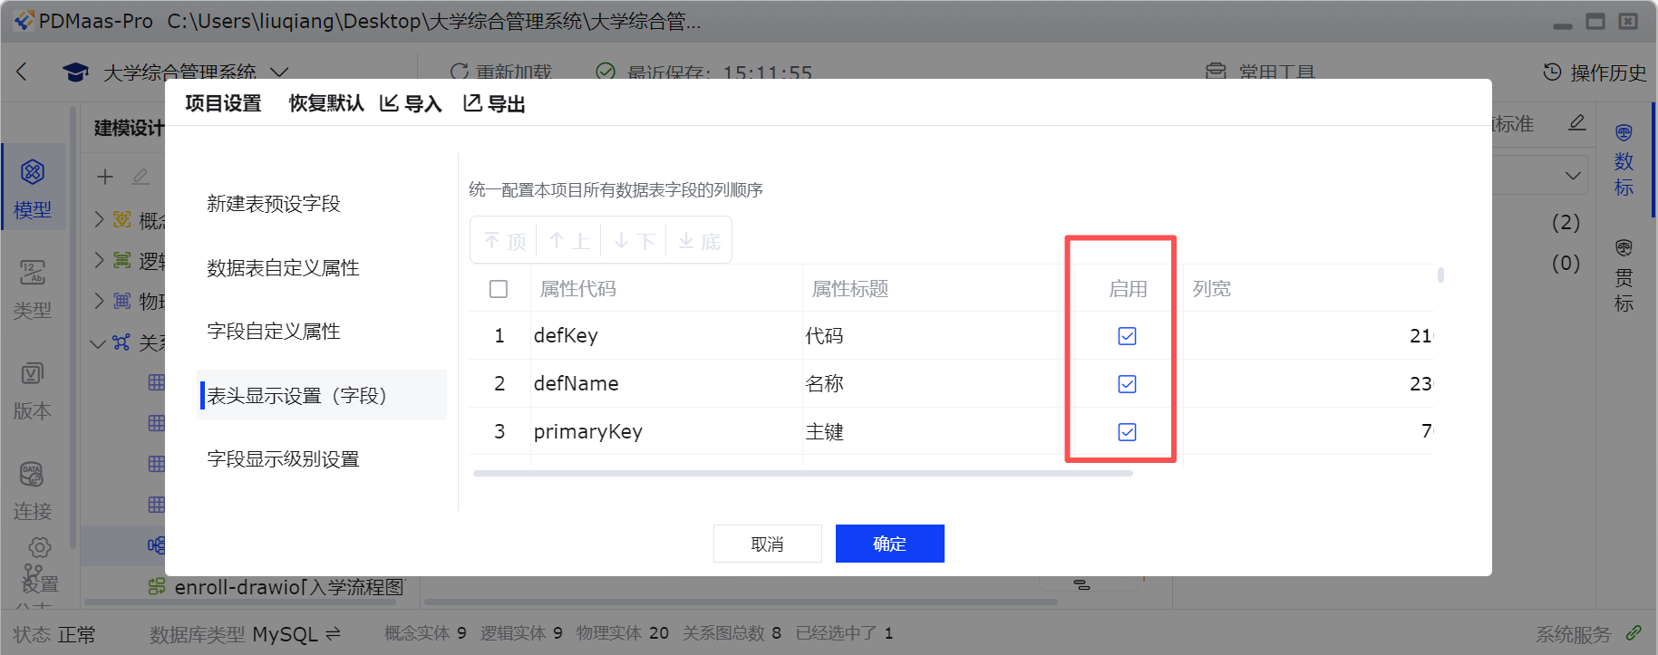This screenshot has width=1658, height=655.
Task: Click the 下 move-down toolbar button
Action: pos(634,240)
